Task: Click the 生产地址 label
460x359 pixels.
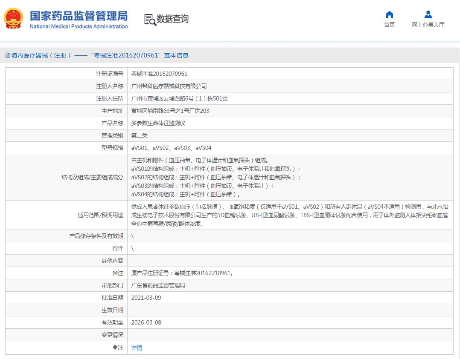Action: click(x=112, y=111)
